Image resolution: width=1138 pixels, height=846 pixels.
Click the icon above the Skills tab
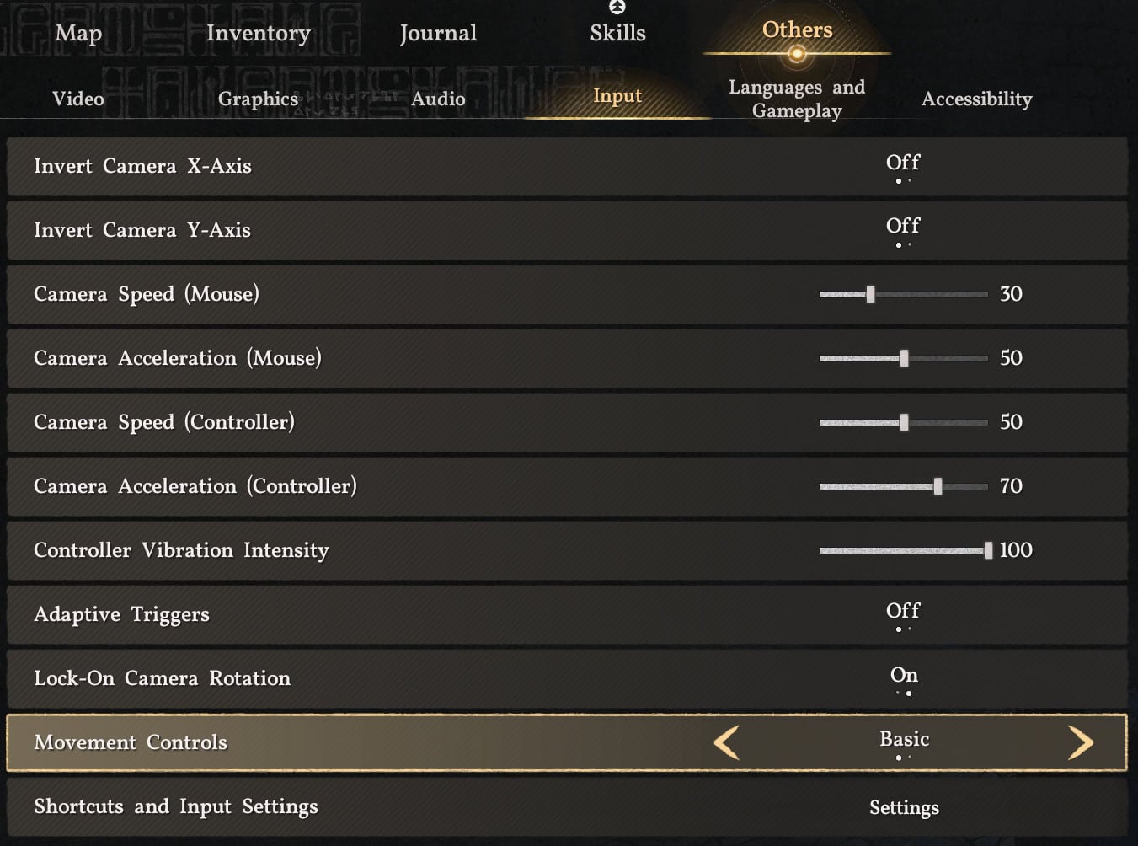(617, 8)
